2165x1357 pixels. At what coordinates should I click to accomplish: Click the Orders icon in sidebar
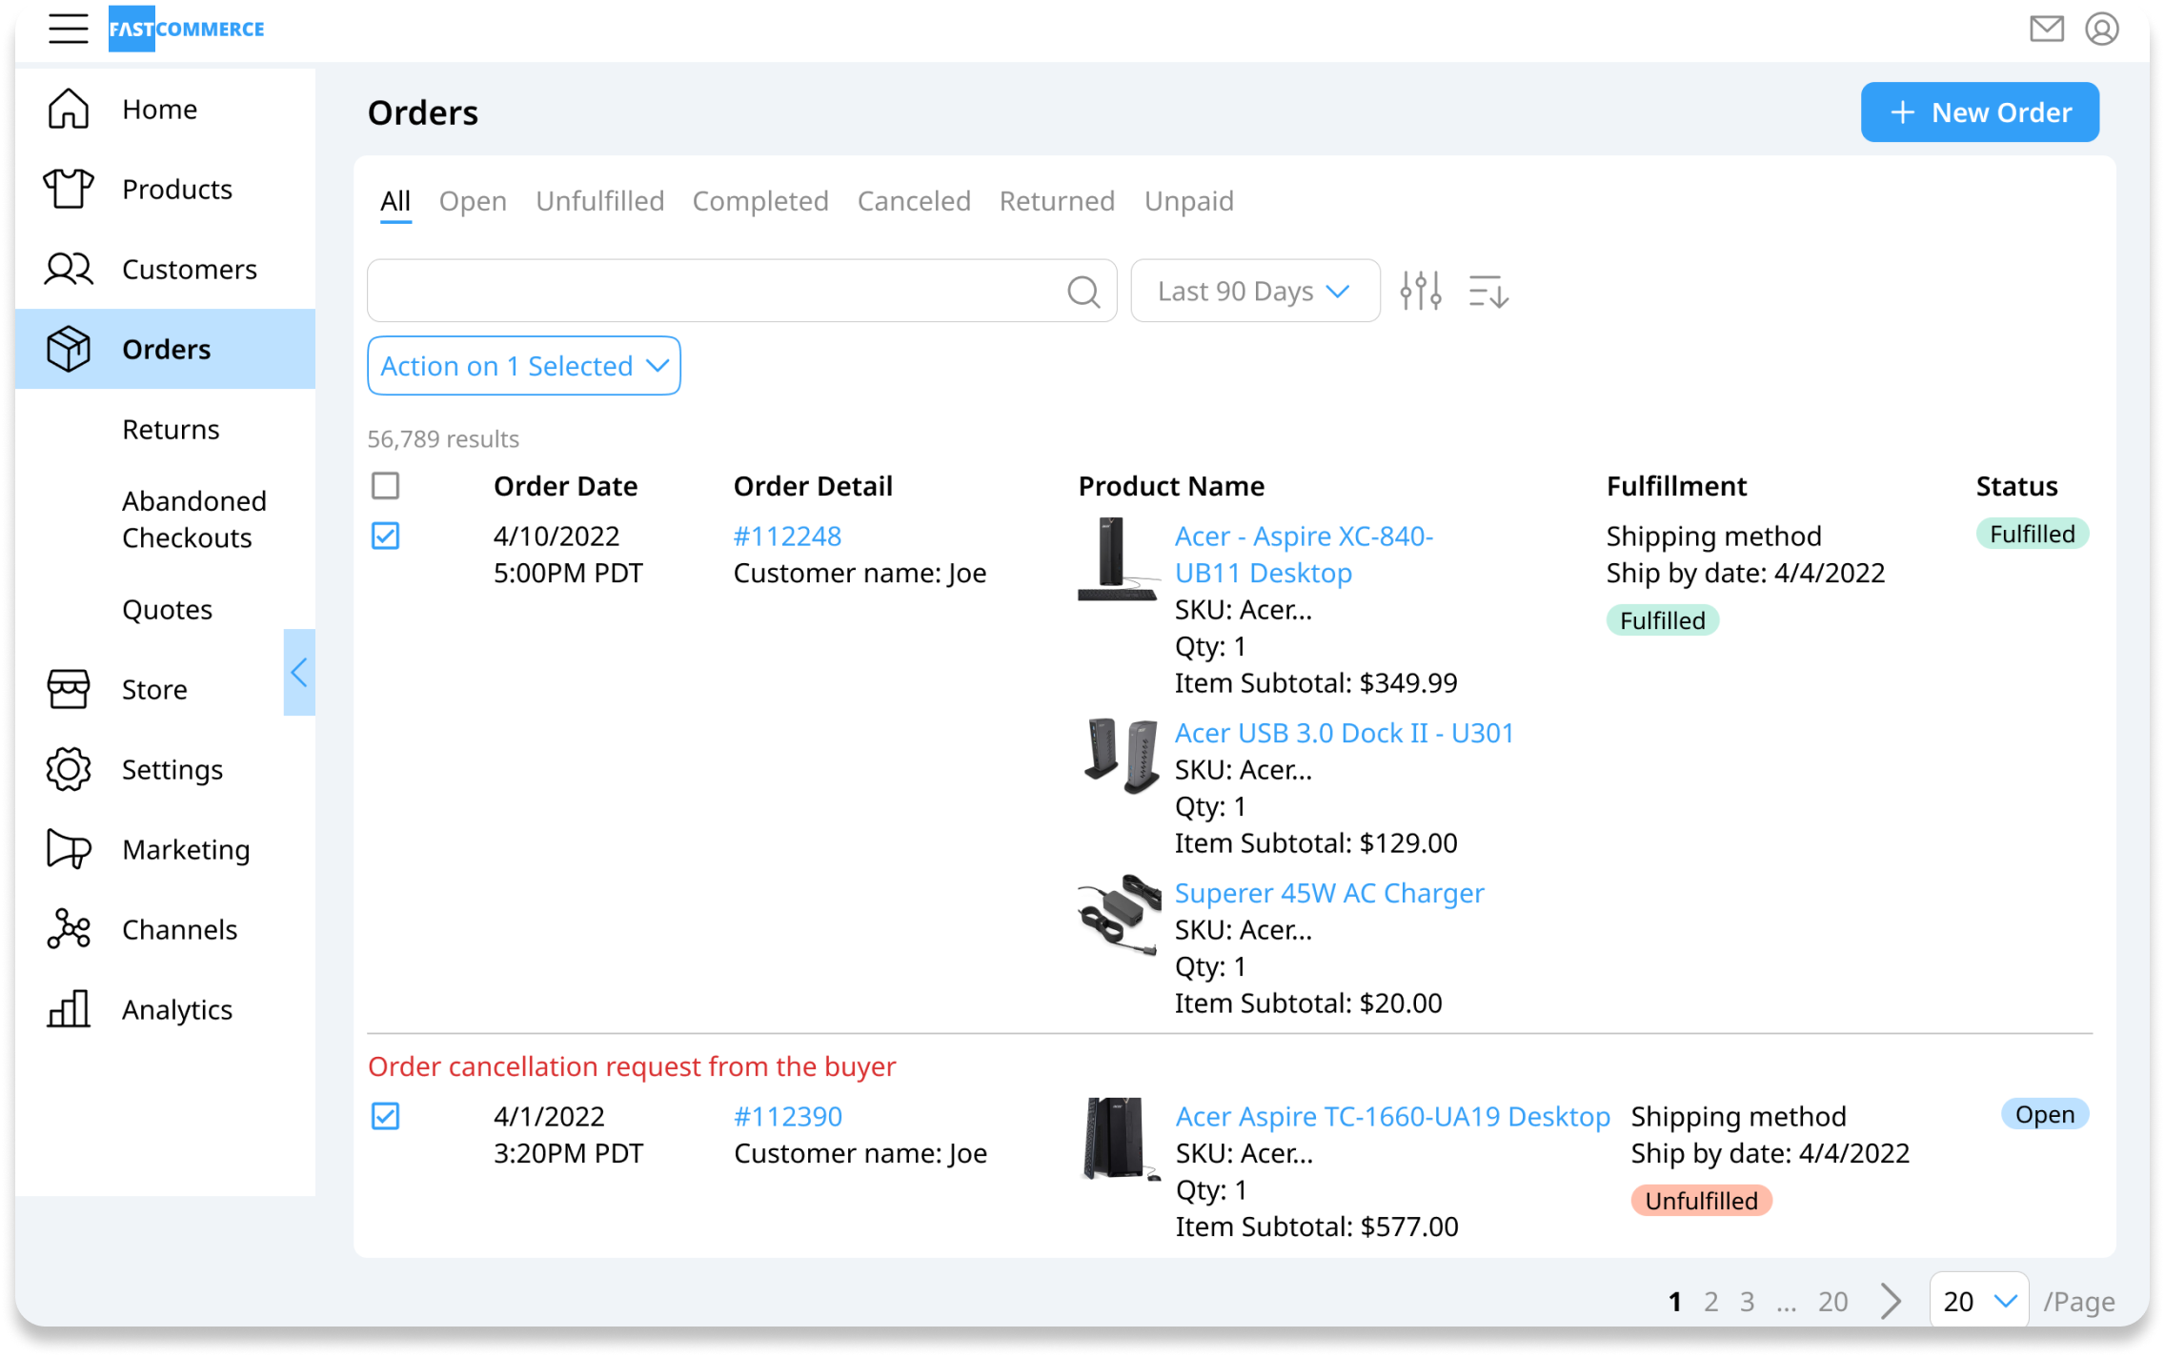coord(68,347)
